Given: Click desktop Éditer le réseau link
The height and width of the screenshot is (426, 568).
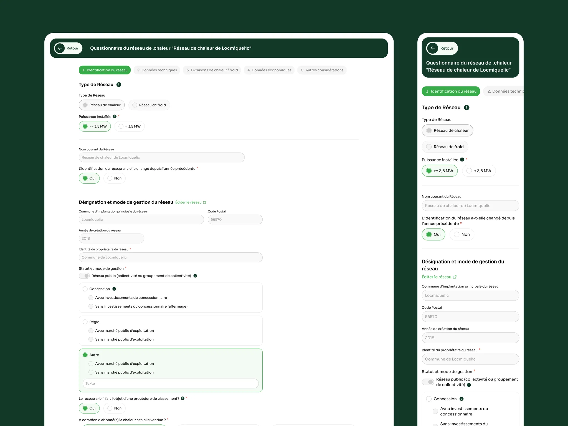Looking at the screenshot, I should tap(191, 202).
